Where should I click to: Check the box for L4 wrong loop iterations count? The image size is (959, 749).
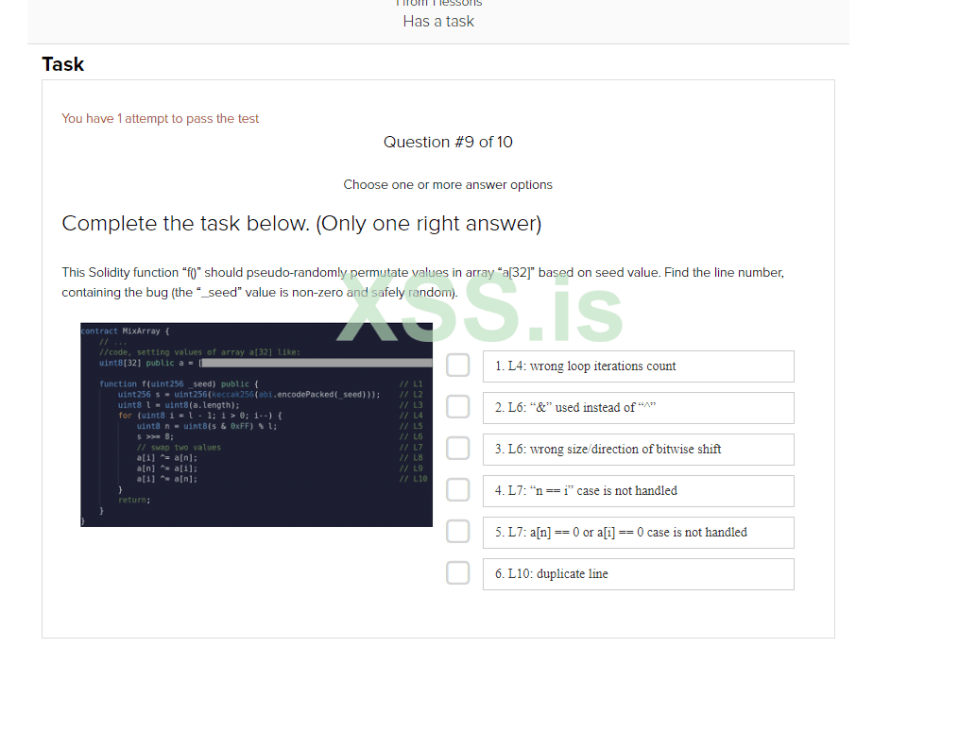click(x=457, y=366)
